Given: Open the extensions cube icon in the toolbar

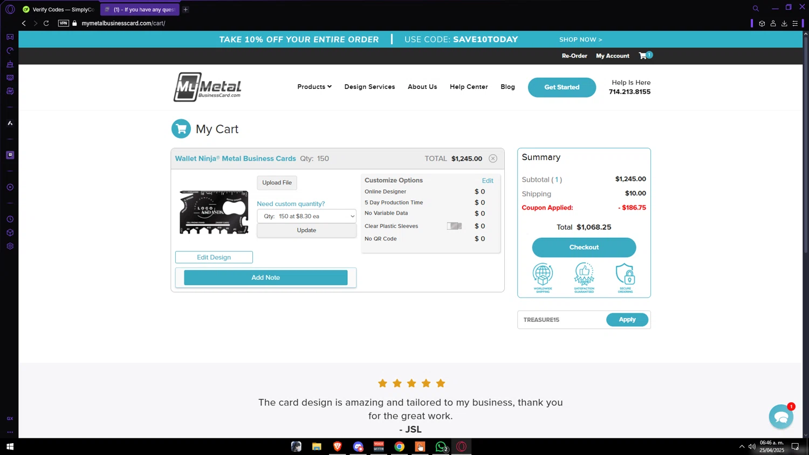Looking at the screenshot, I should click(x=762, y=23).
